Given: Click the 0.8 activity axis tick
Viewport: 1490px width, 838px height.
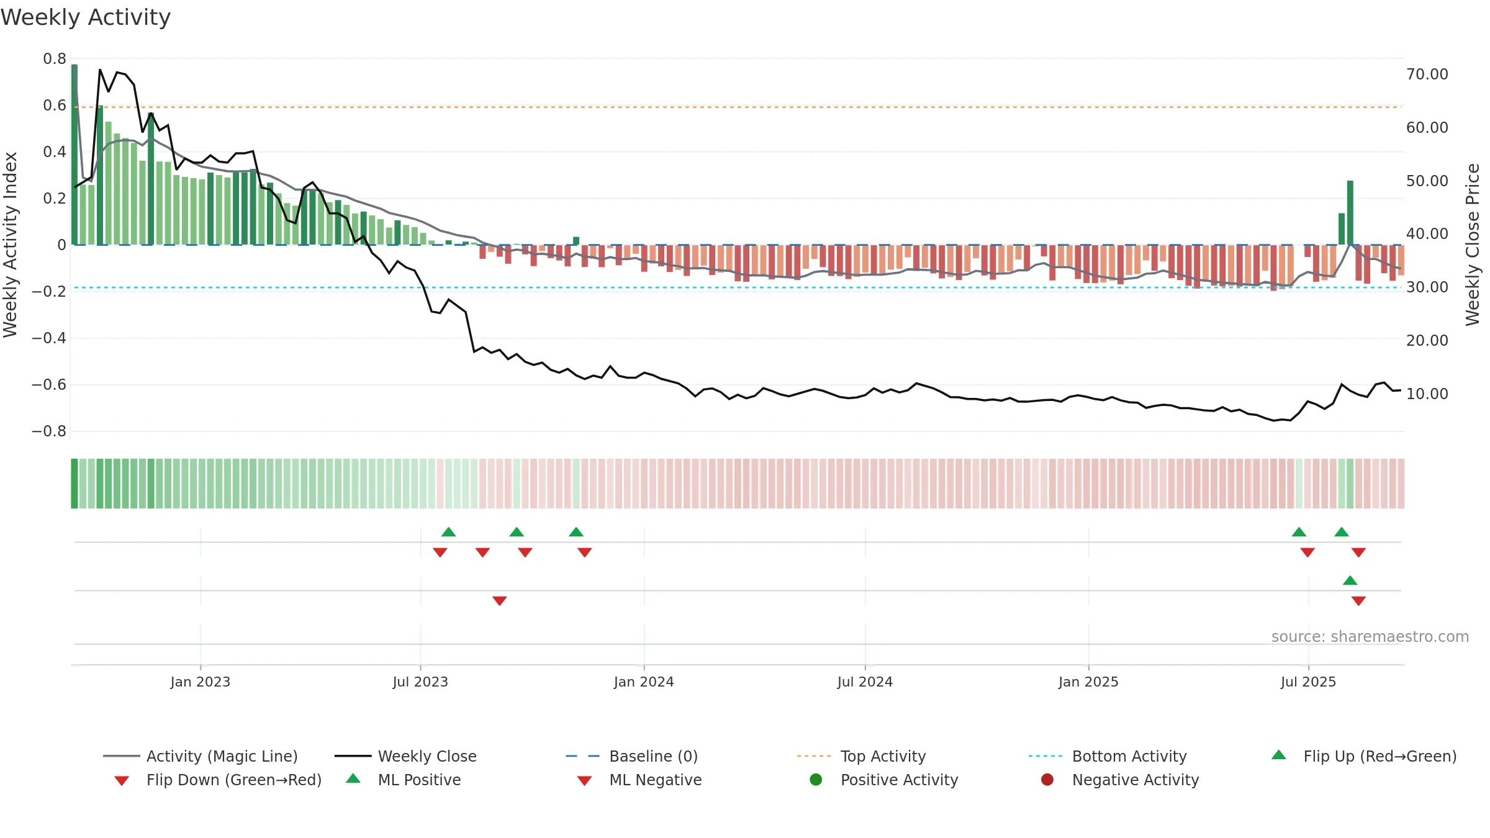Looking at the screenshot, I should pos(55,58).
